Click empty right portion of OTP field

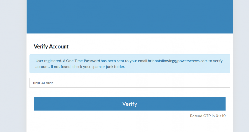(175, 83)
